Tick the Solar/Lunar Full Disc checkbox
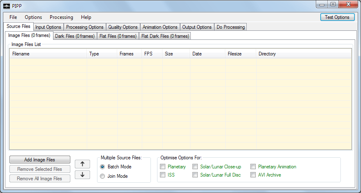This screenshot has width=361, height=193. point(195,175)
